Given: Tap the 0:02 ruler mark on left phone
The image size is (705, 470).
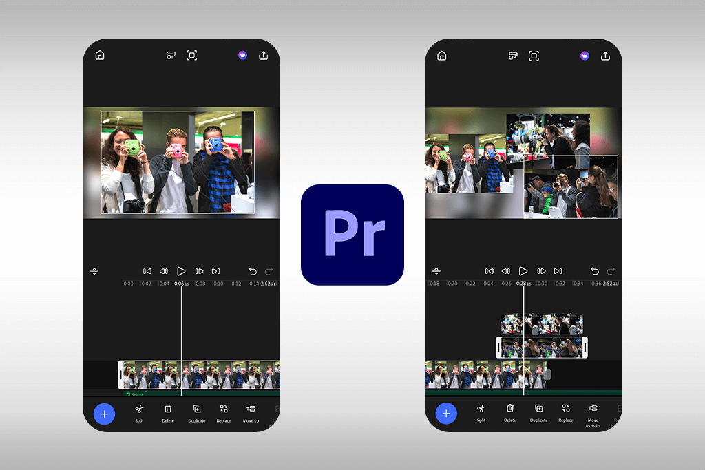Looking at the screenshot, I should click(x=147, y=284).
